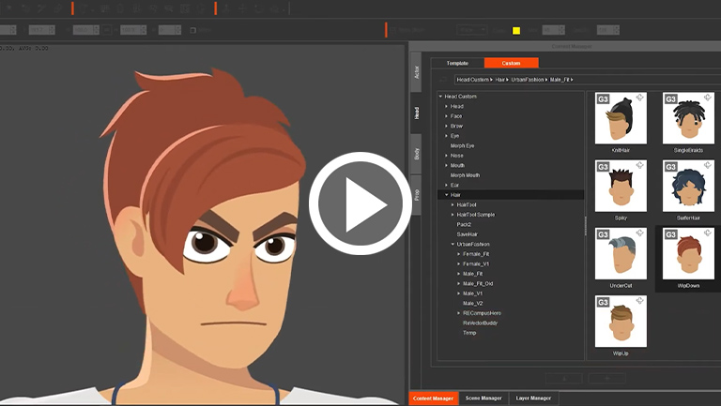The width and height of the screenshot is (721, 406).
Task: Click the corner icon on Spiky thumbnail
Action: point(639,165)
